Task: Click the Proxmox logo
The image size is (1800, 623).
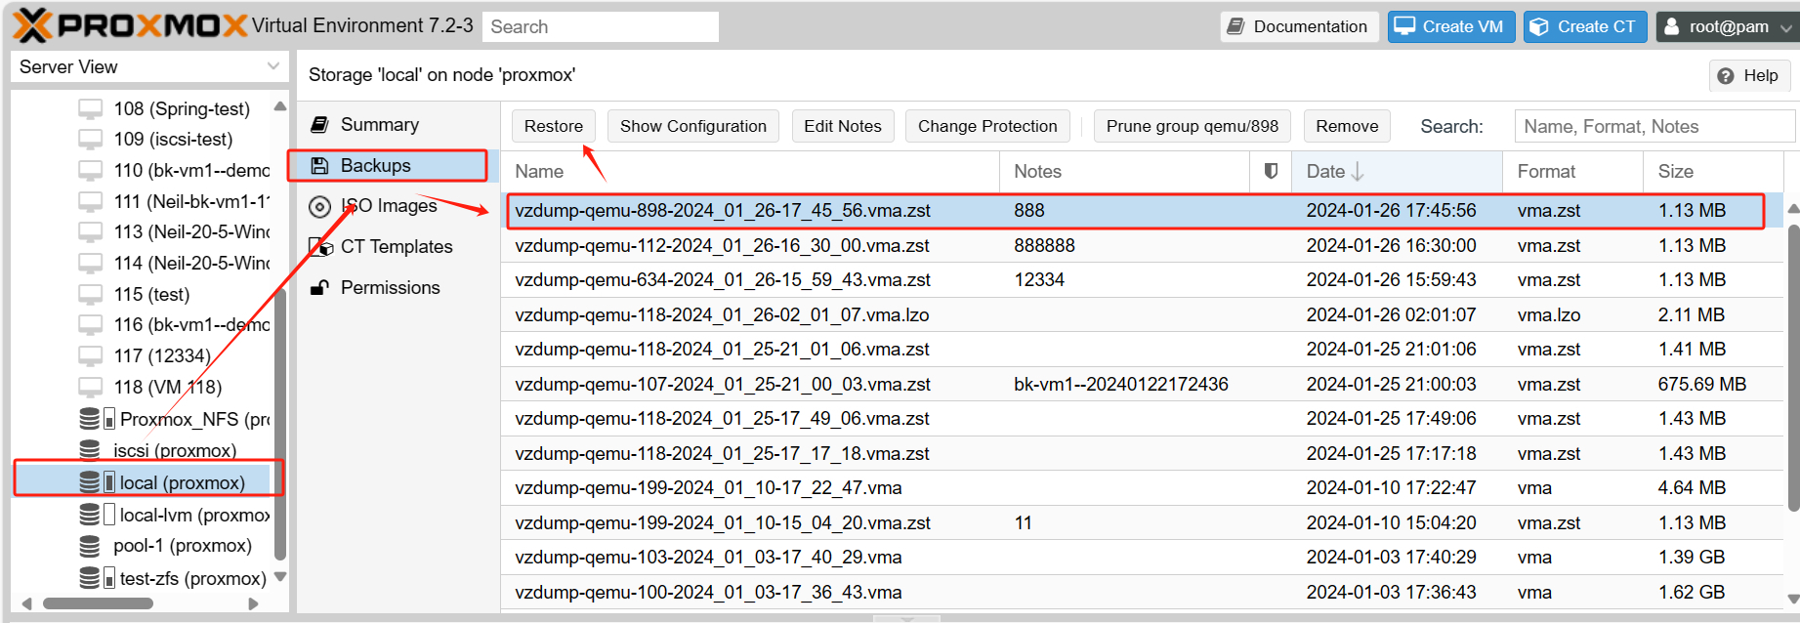Action: click(x=129, y=25)
